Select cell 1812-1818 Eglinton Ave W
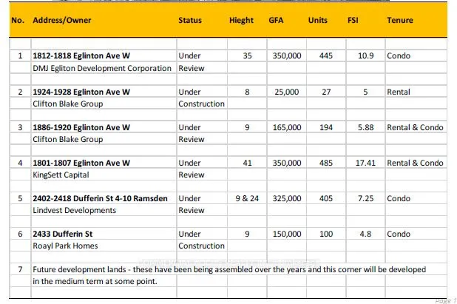Viewport: 457px width, 304px height. pyautogui.click(x=81, y=55)
